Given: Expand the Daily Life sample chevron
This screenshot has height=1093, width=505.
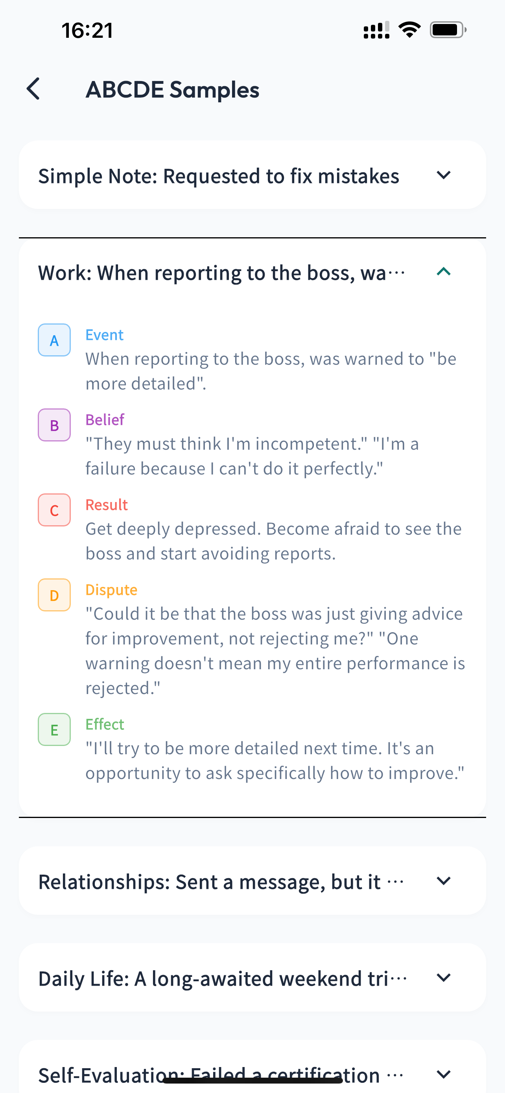Looking at the screenshot, I should click(x=444, y=978).
